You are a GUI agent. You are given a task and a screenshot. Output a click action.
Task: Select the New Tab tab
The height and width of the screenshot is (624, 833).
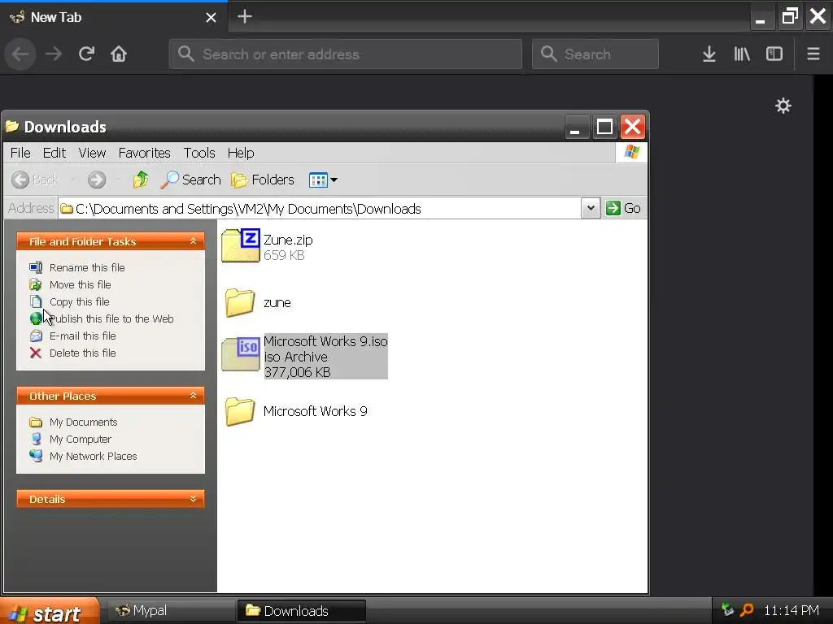(x=114, y=18)
